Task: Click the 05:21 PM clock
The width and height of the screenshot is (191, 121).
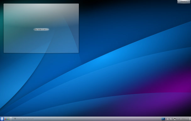Action: tap(184, 119)
